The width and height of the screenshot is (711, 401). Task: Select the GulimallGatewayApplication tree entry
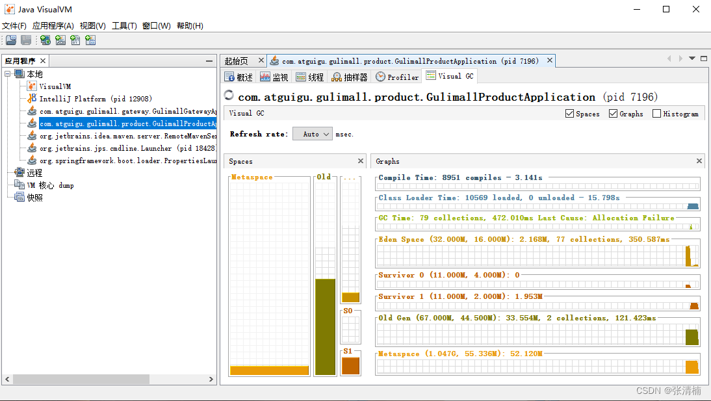pyautogui.click(x=128, y=110)
